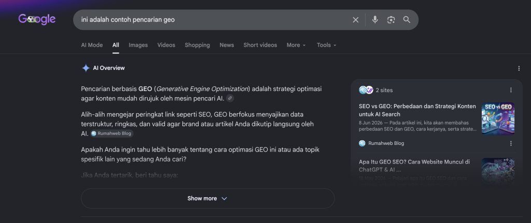Viewport: 531px width, 223px height.
Task: Open the Tools dropdown
Action: click(327, 45)
